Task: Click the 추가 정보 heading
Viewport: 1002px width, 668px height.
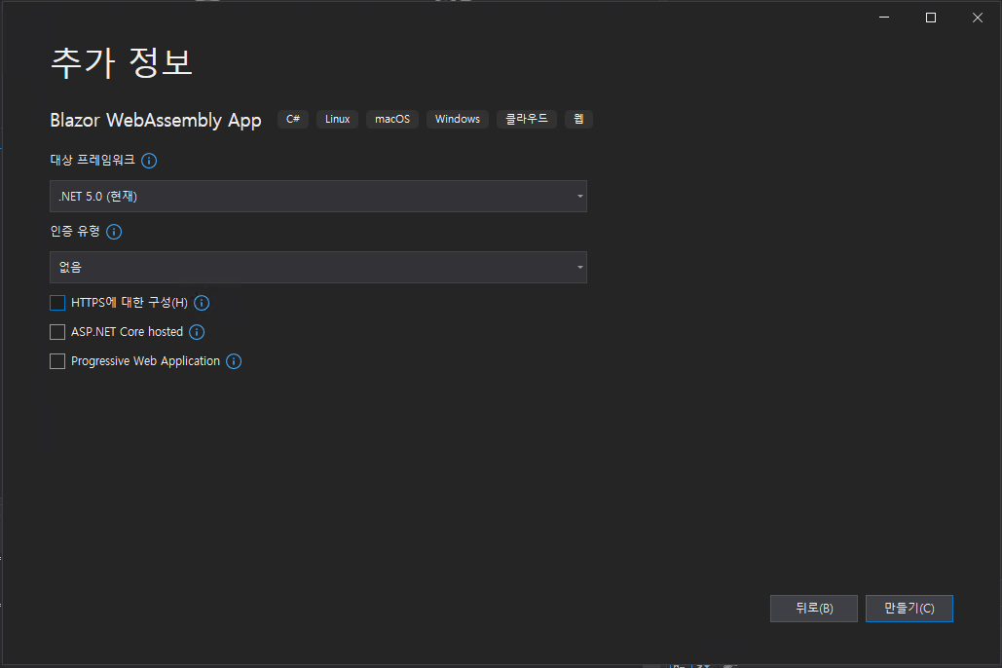Action: click(122, 62)
